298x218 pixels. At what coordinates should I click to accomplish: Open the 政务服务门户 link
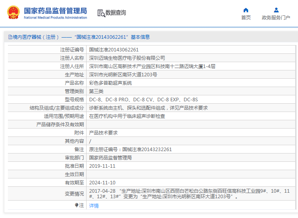pos(276,18)
